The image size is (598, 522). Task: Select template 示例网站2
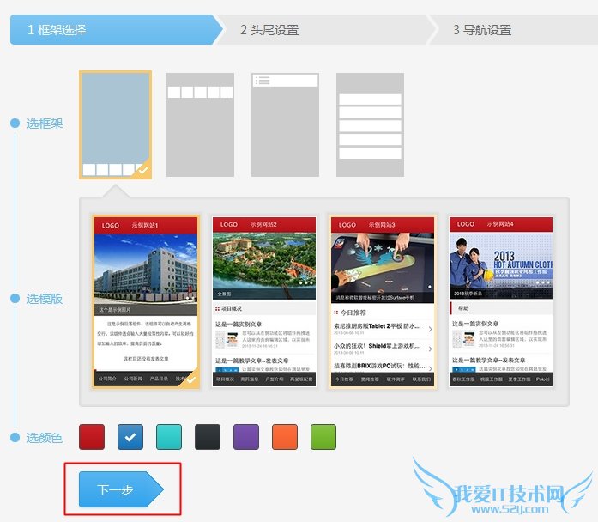pyautogui.click(x=264, y=302)
